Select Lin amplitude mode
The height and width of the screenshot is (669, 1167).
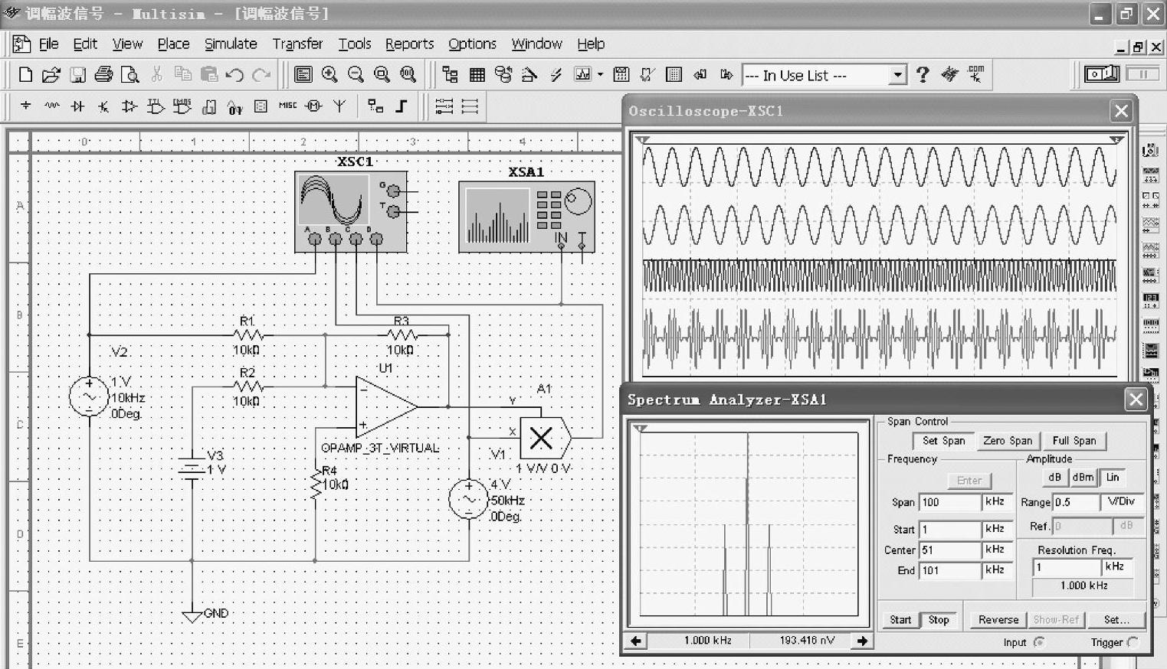coord(1113,478)
